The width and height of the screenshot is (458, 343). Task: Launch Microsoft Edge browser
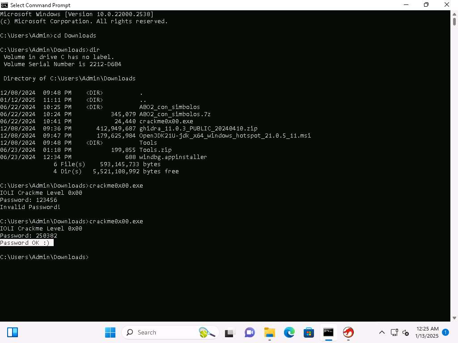pyautogui.click(x=289, y=332)
